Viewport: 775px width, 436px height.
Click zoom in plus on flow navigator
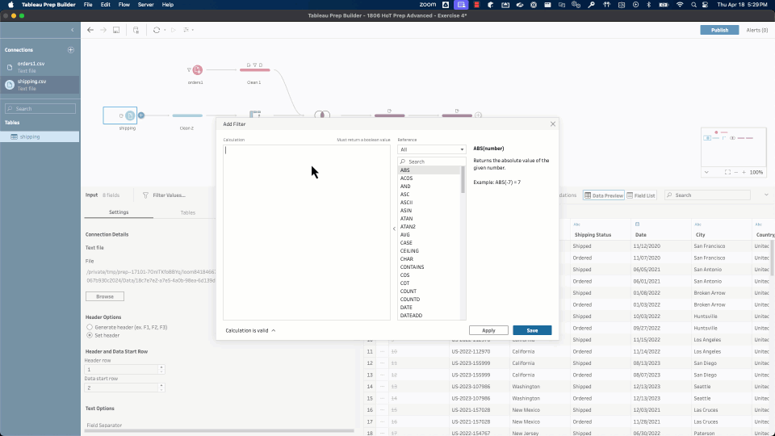pyautogui.click(x=744, y=173)
